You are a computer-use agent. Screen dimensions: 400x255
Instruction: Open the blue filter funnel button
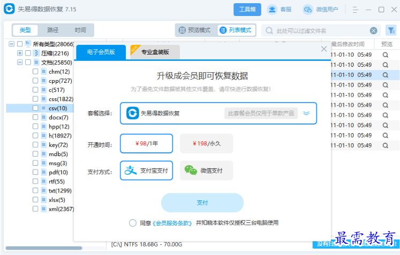(x=391, y=30)
